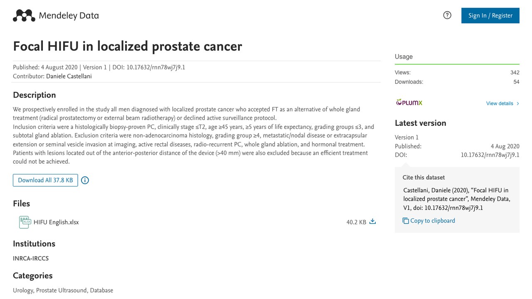
Task: Download HIFU English.xlsx via arrow icon
Action: point(372,222)
